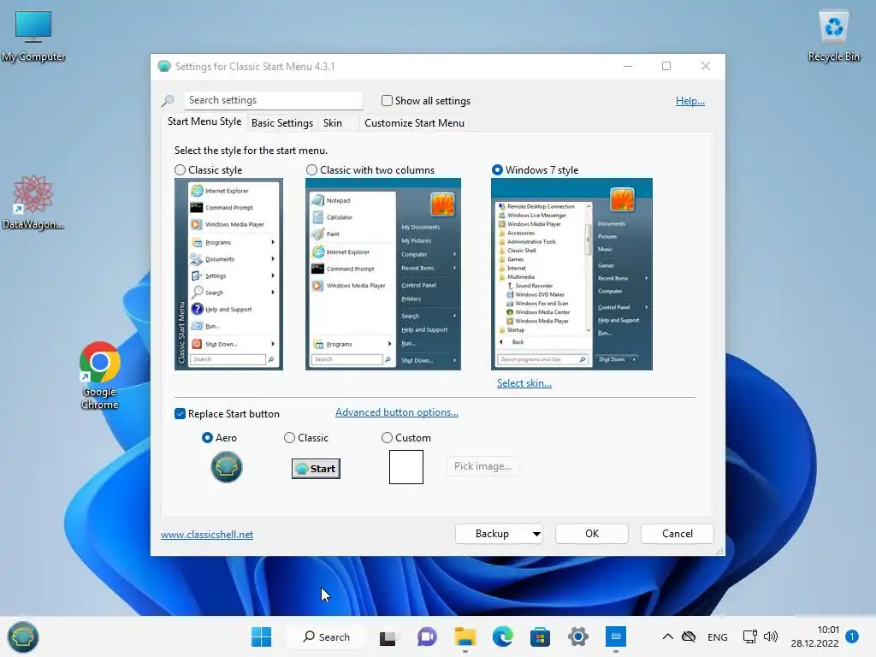Image resolution: width=876 pixels, height=657 pixels.
Task: Click the two columns preview thumbnail
Action: click(382, 274)
